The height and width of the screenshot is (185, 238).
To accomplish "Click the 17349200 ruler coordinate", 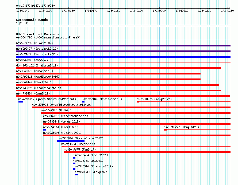I will pyautogui.click(x=159, y=11).
